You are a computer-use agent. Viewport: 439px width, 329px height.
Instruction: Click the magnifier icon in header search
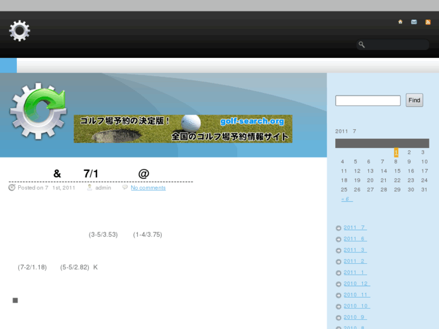pyautogui.click(x=362, y=45)
